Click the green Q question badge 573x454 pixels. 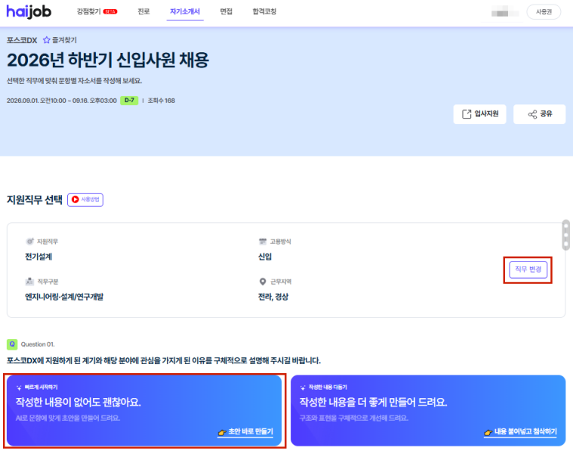click(x=12, y=344)
